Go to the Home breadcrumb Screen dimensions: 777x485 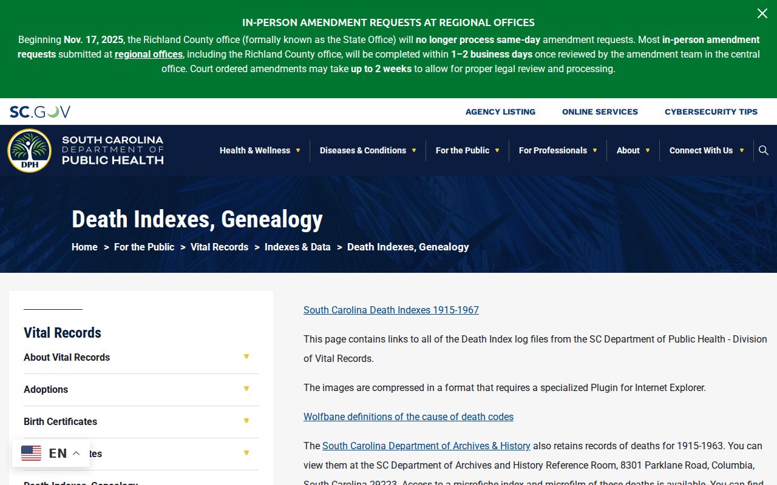[84, 247]
